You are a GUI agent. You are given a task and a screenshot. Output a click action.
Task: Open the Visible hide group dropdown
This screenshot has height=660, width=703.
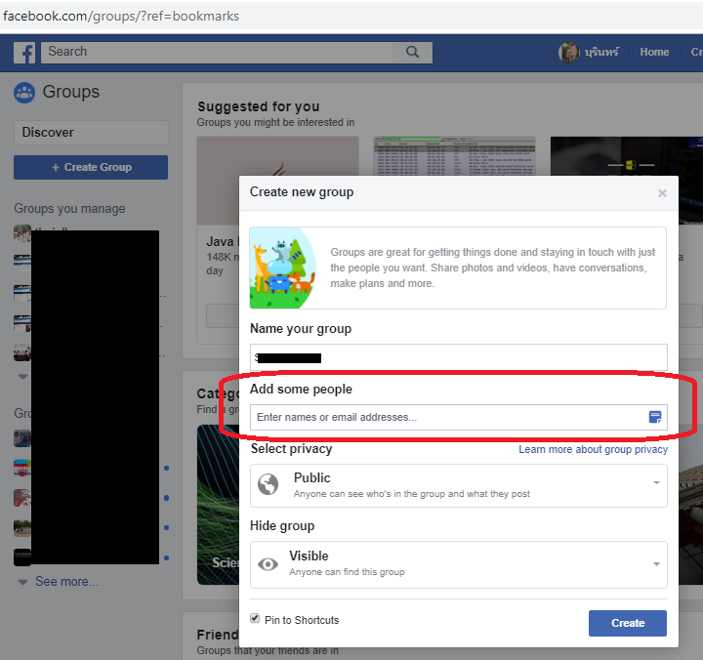[459, 564]
